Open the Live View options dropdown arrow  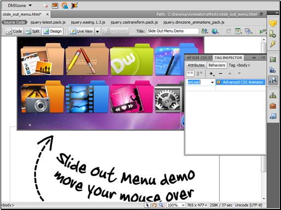coord(97,32)
